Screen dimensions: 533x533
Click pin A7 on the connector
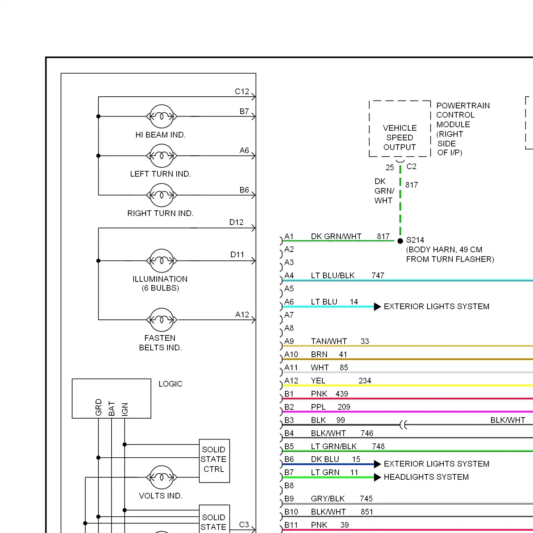(289, 315)
